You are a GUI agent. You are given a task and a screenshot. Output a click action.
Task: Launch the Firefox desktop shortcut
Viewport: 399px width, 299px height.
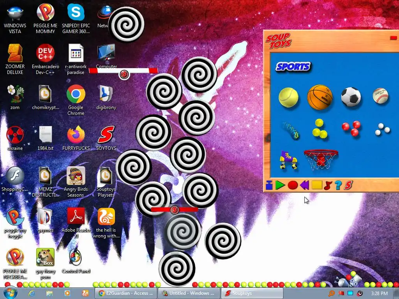click(x=76, y=139)
